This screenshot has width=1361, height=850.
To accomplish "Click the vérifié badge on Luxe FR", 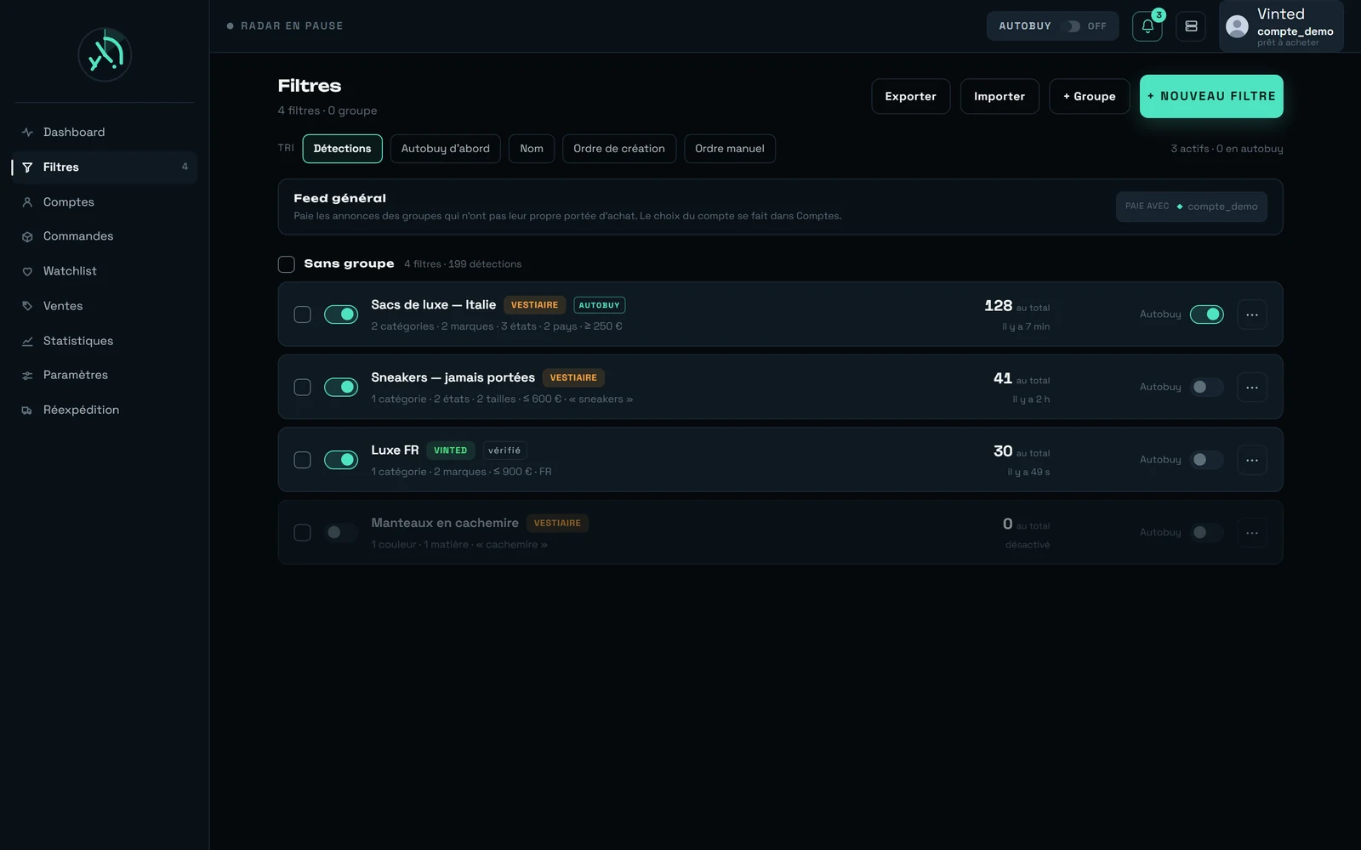I will pos(504,450).
